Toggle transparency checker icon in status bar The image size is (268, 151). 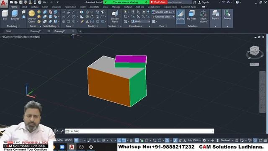tap(137, 141)
